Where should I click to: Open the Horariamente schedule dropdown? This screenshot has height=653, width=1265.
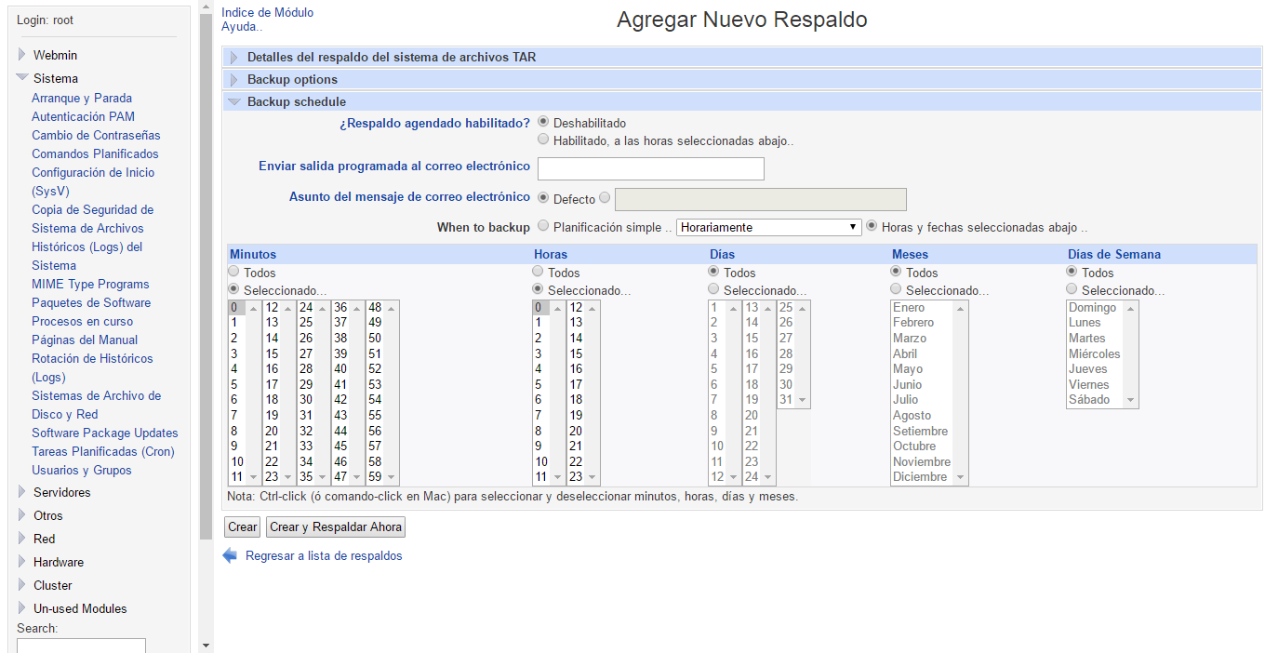coord(768,227)
